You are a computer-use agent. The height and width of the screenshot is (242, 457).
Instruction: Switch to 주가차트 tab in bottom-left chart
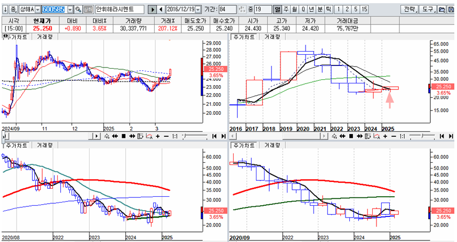17,145
